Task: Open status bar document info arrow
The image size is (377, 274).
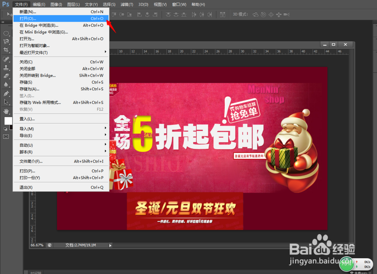Action: [x=110, y=245]
